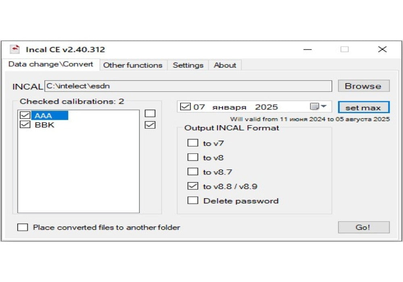Click the Go! button
Image resolution: width=403 pixels, height=282 pixels.
[x=363, y=227]
